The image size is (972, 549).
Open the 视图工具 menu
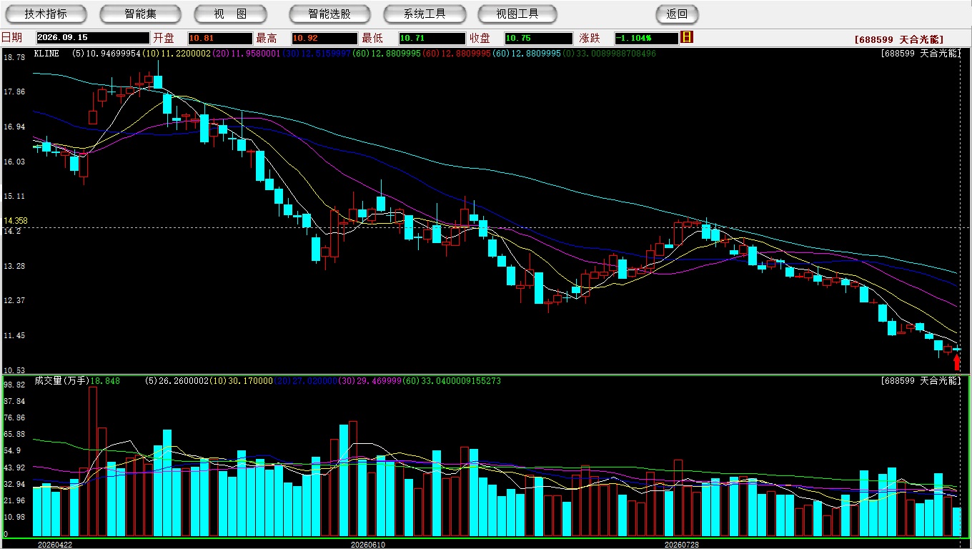point(517,14)
